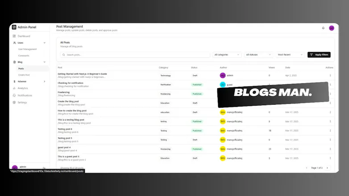349x196 pixels.
Task: Click the MA avatar in Testing post 6 row
Action: click(x=223, y=131)
